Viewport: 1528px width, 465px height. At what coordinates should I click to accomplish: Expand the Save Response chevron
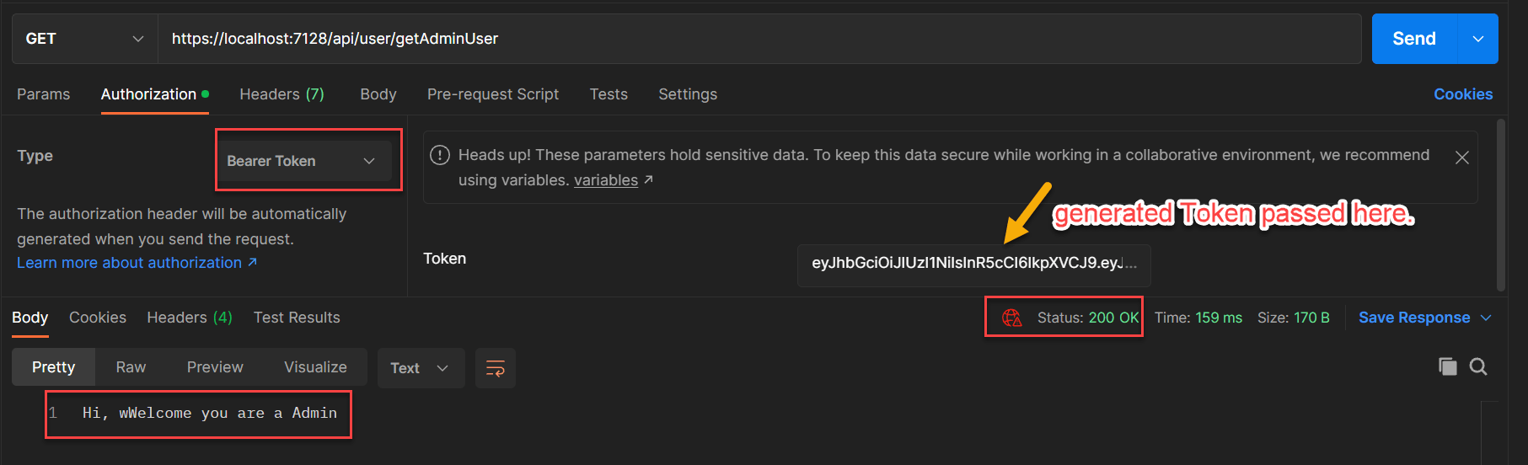pyautogui.click(x=1486, y=318)
